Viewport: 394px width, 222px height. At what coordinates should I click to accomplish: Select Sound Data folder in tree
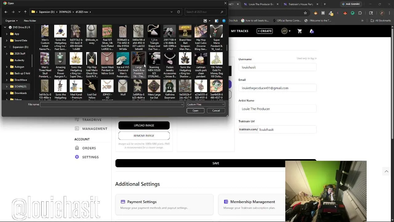[x=21, y=40]
